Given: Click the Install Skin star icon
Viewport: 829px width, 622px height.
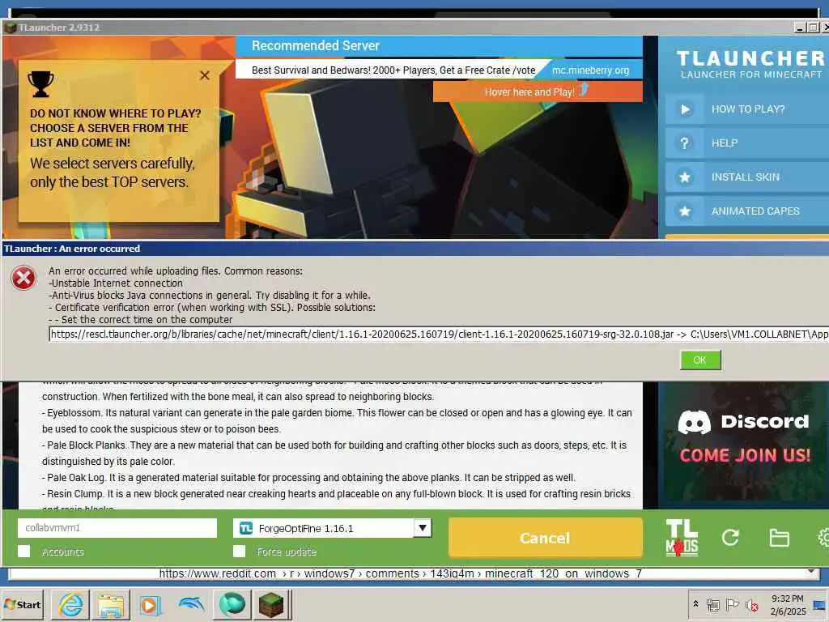Looking at the screenshot, I should click(x=685, y=177).
